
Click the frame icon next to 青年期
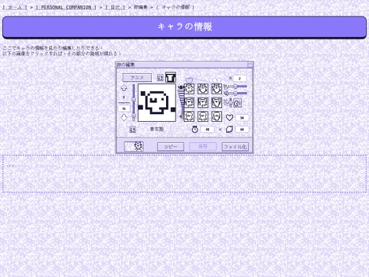pyautogui.click(x=133, y=129)
